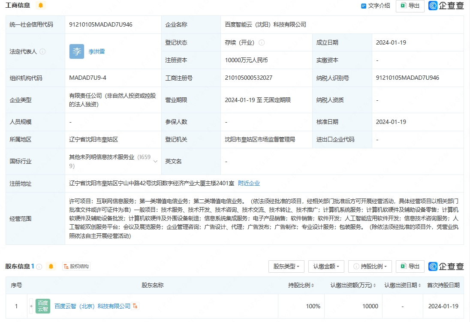This screenshot has width=470, height=322.
Task: Select the 有限责任公司 enterprise type text
Action: coord(112,100)
